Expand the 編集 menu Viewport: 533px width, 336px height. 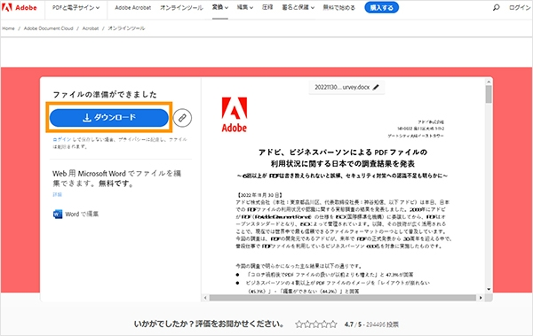[x=245, y=7]
